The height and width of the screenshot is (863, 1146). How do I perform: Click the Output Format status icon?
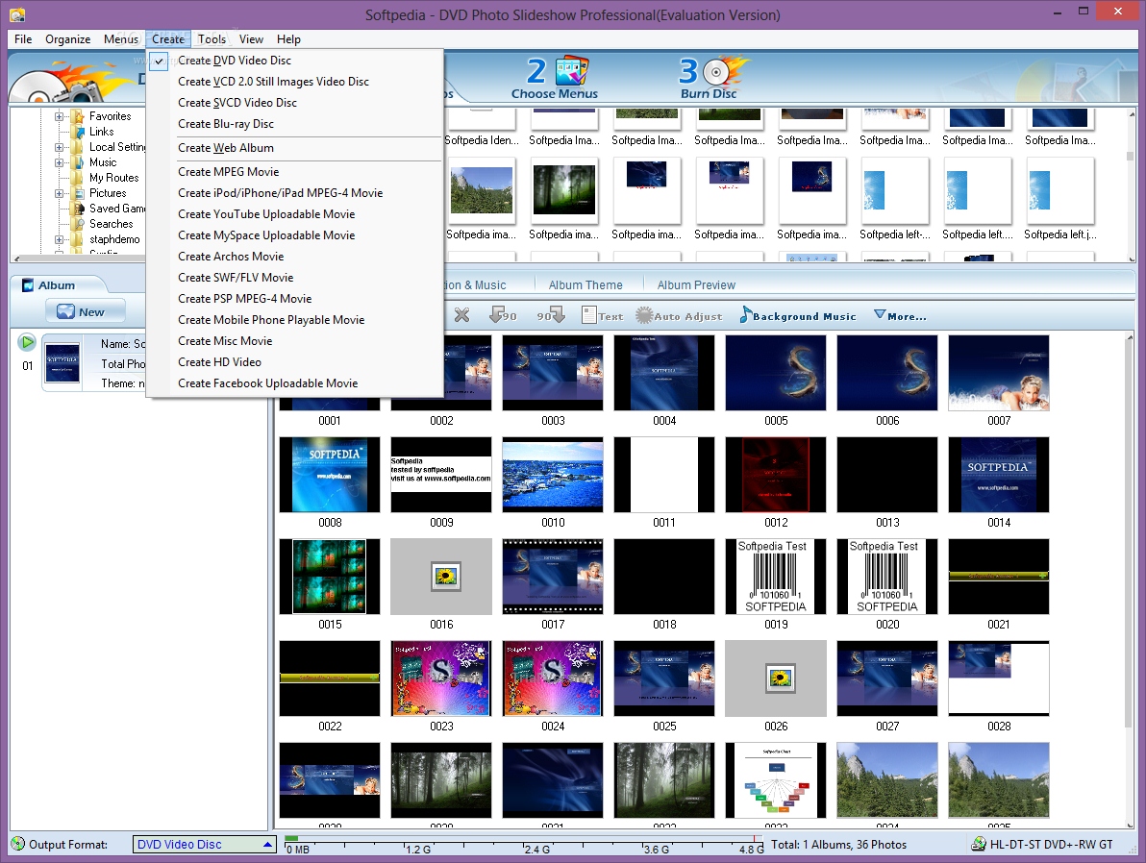pyautogui.click(x=18, y=844)
